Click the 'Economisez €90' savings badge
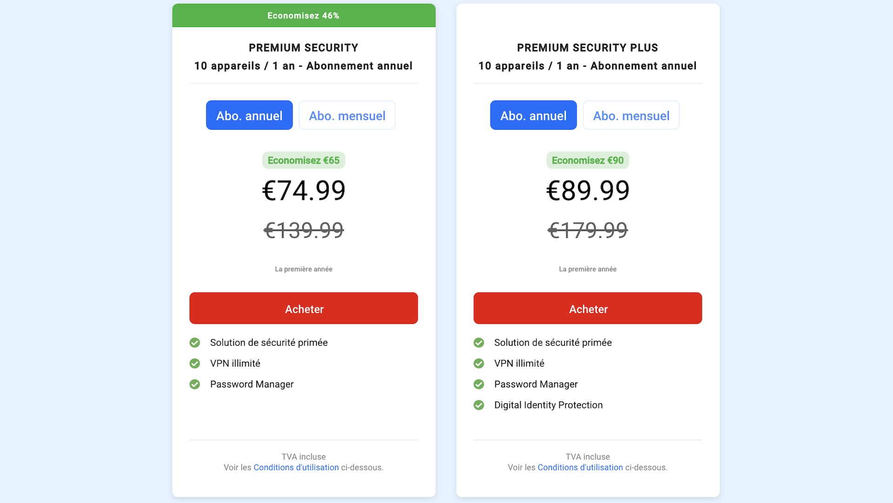 pos(588,160)
